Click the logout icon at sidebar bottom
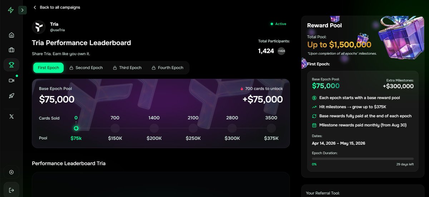The height and width of the screenshot is (197, 429). point(11,190)
